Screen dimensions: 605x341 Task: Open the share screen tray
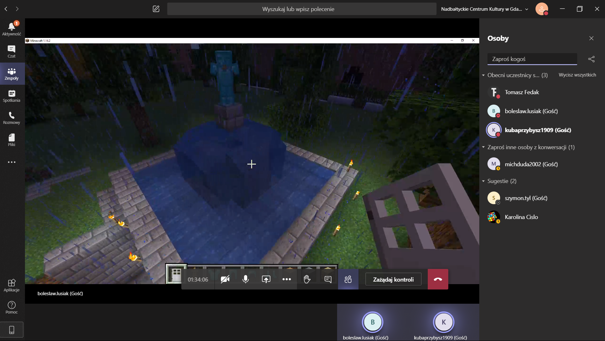[x=266, y=279]
